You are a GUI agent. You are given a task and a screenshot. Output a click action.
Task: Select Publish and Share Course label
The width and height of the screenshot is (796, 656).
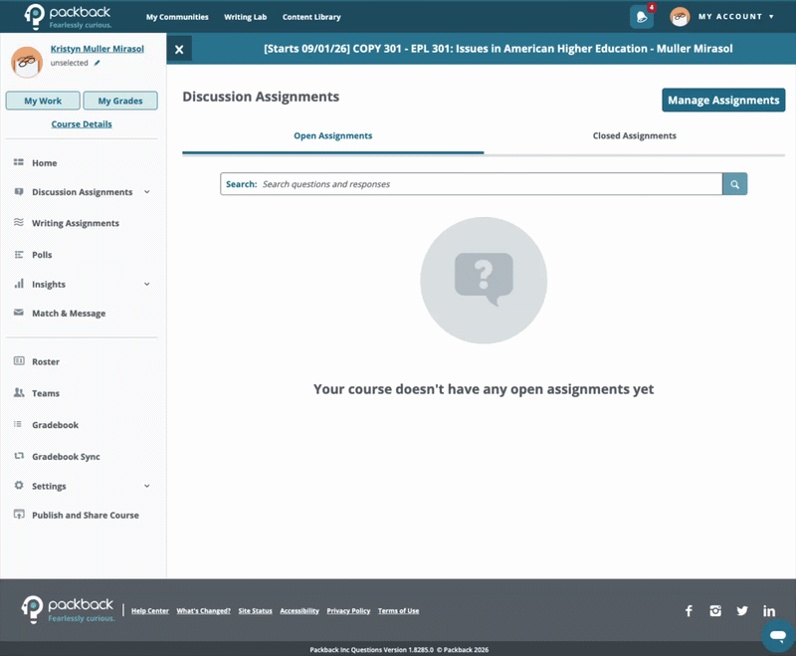pos(86,516)
